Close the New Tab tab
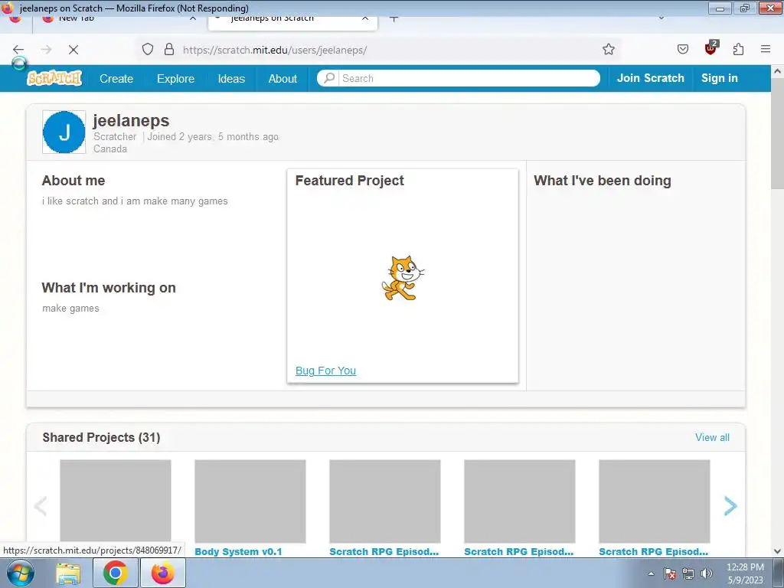The image size is (784, 588). tap(193, 19)
